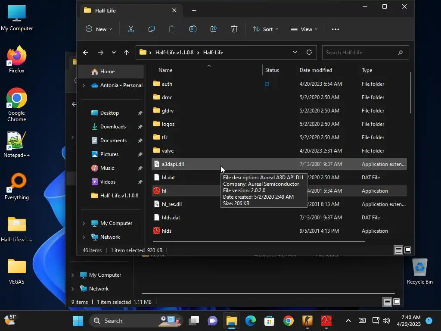441x331 pixels.
Task: Click the Delete trash icon in toolbar
Action: point(234,29)
